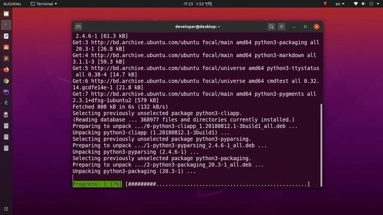Image resolution: width=383 pixels, height=215 pixels.
Task: Open the clock and calendar panel
Action: (x=198, y=4)
